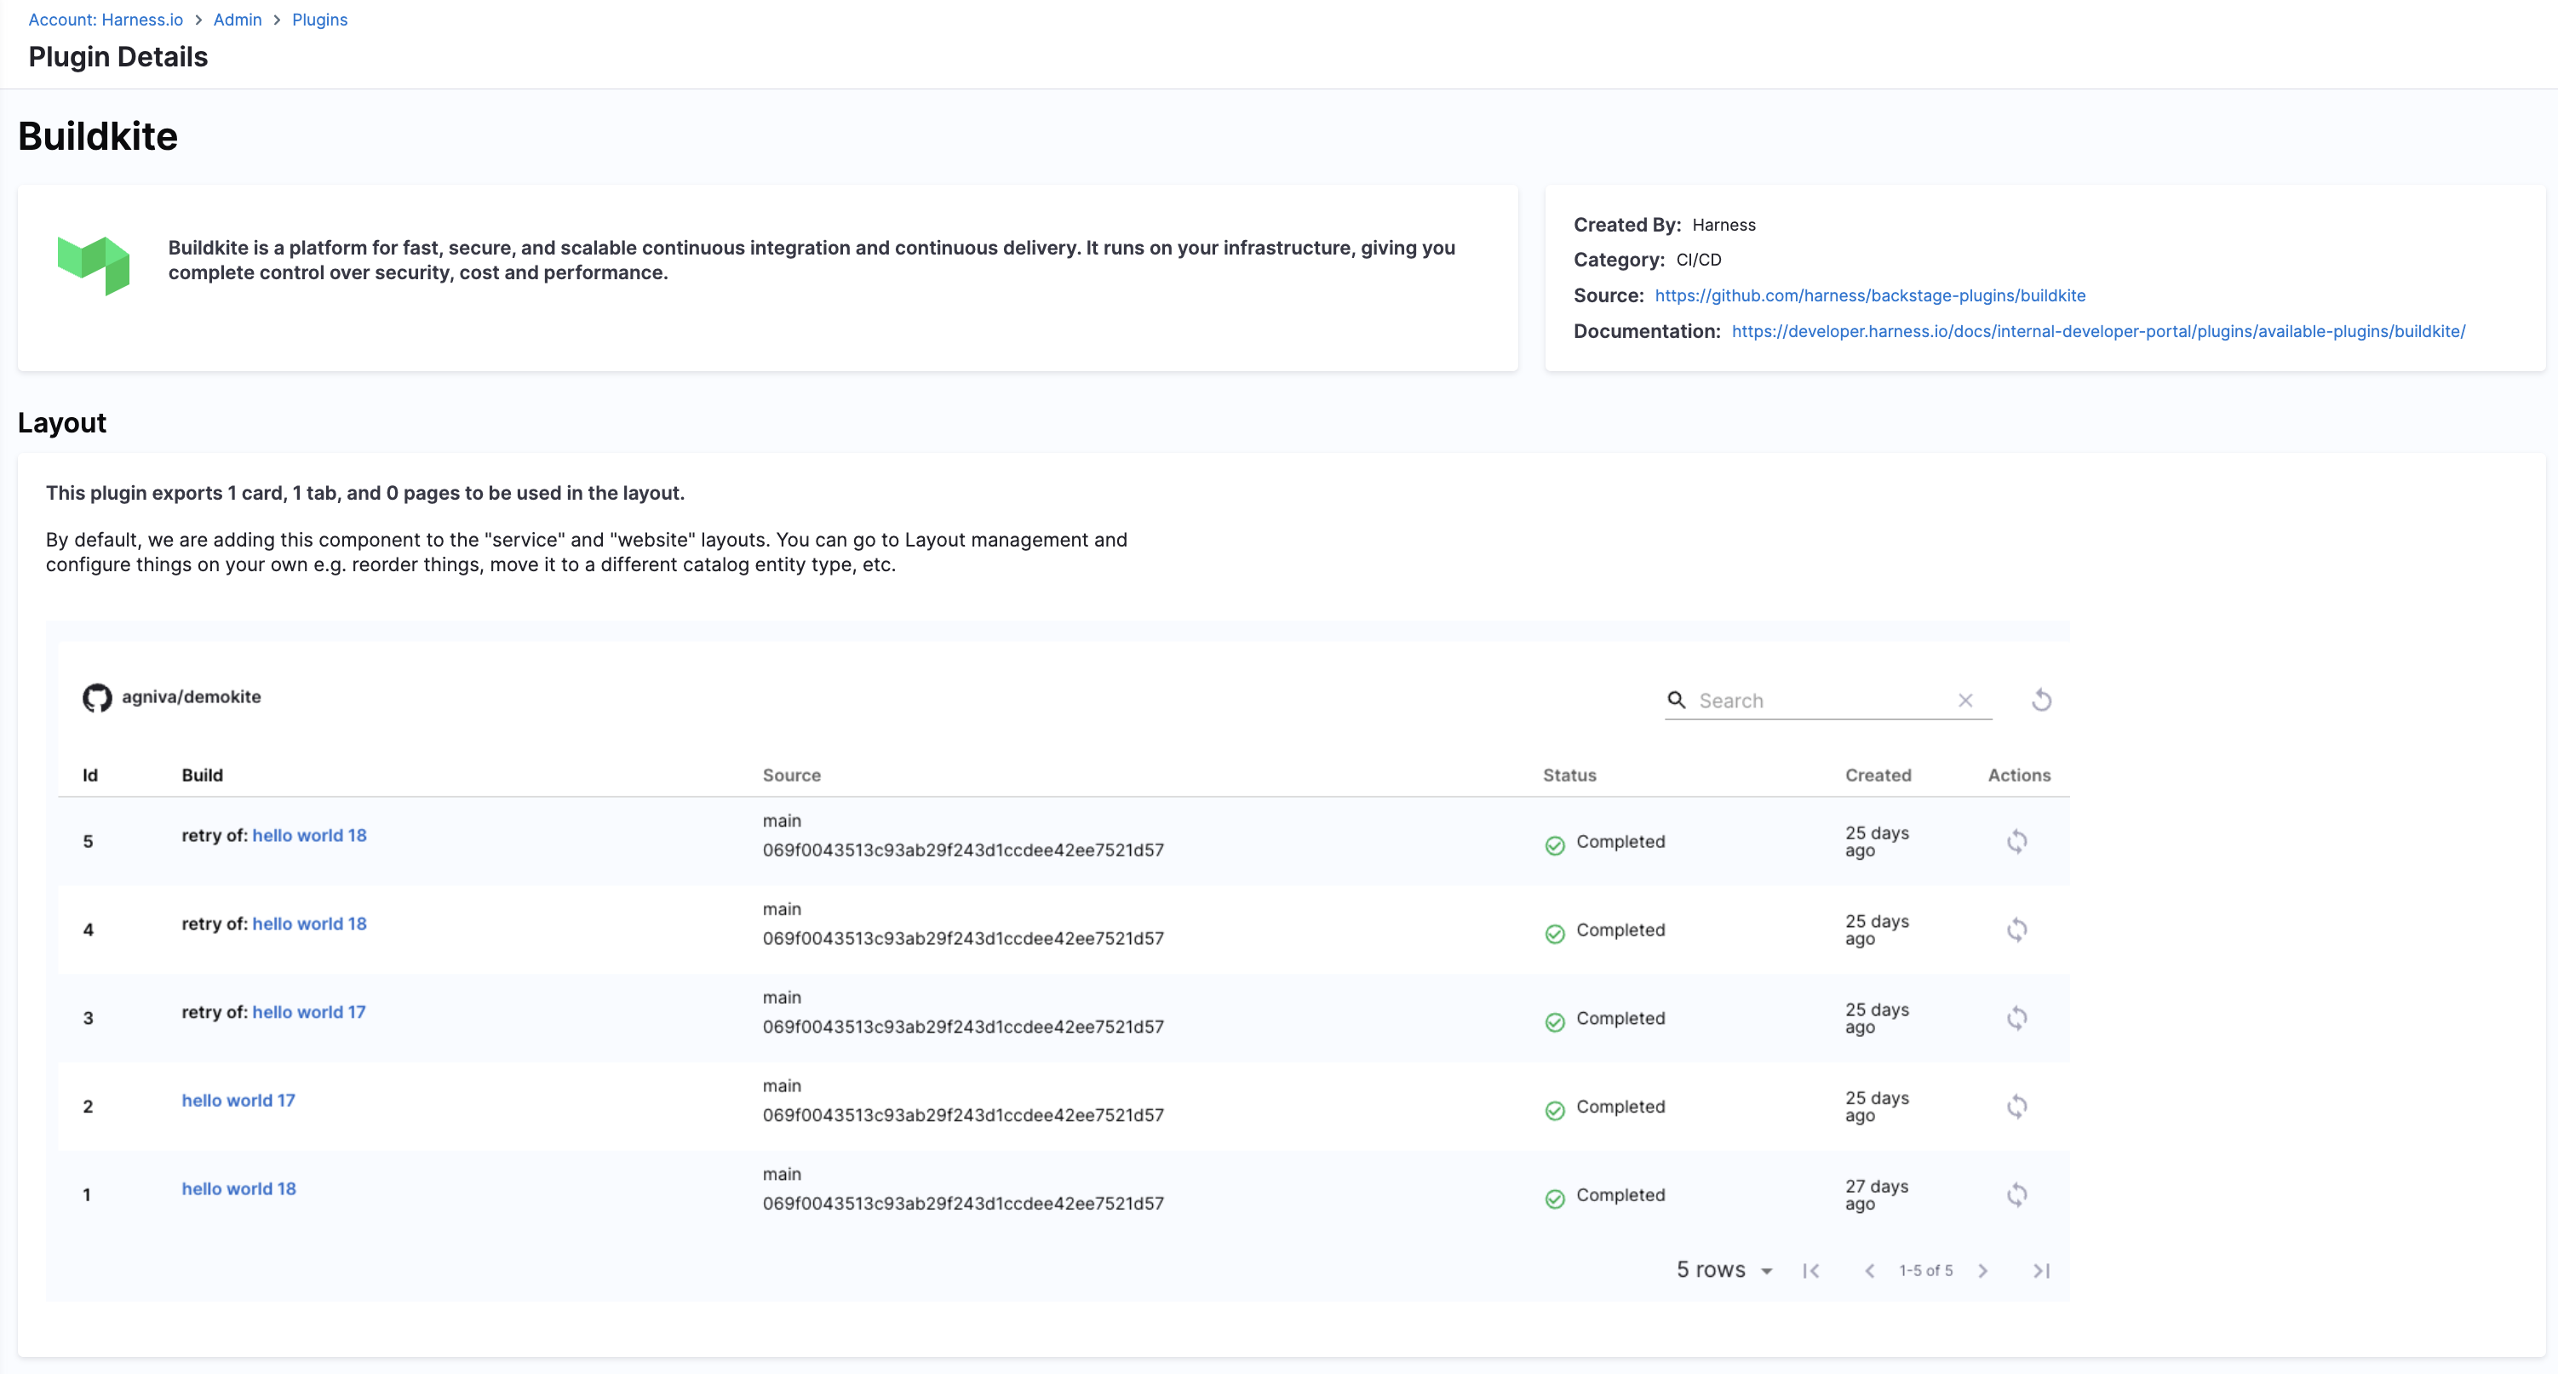Jump to the last page of builds

tap(2042, 1270)
